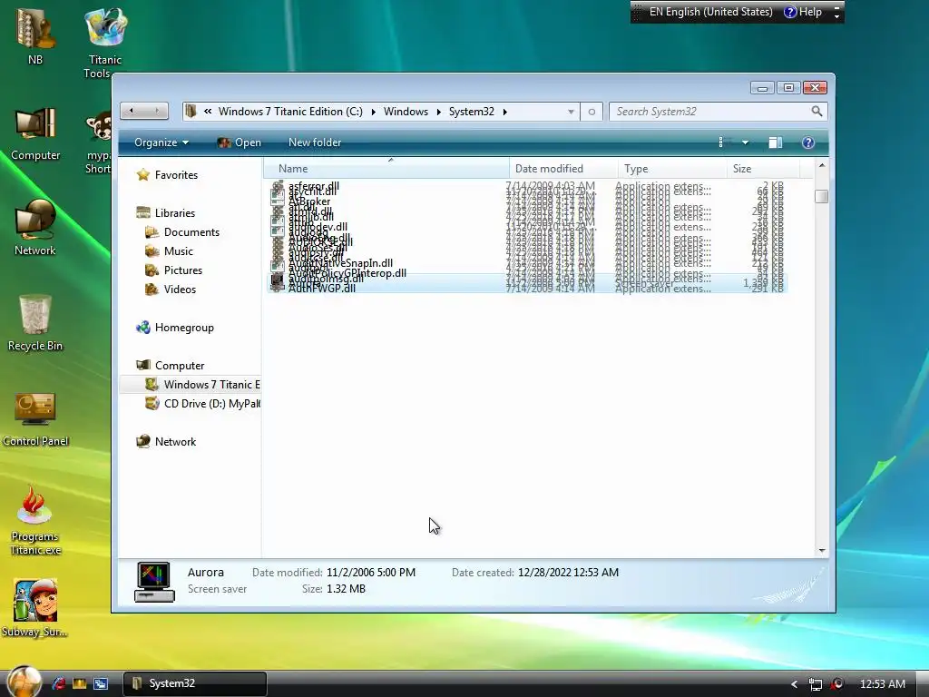Click System32 breadcrumb in address bar
Image resolution: width=929 pixels, height=697 pixels.
click(x=471, y=112)
